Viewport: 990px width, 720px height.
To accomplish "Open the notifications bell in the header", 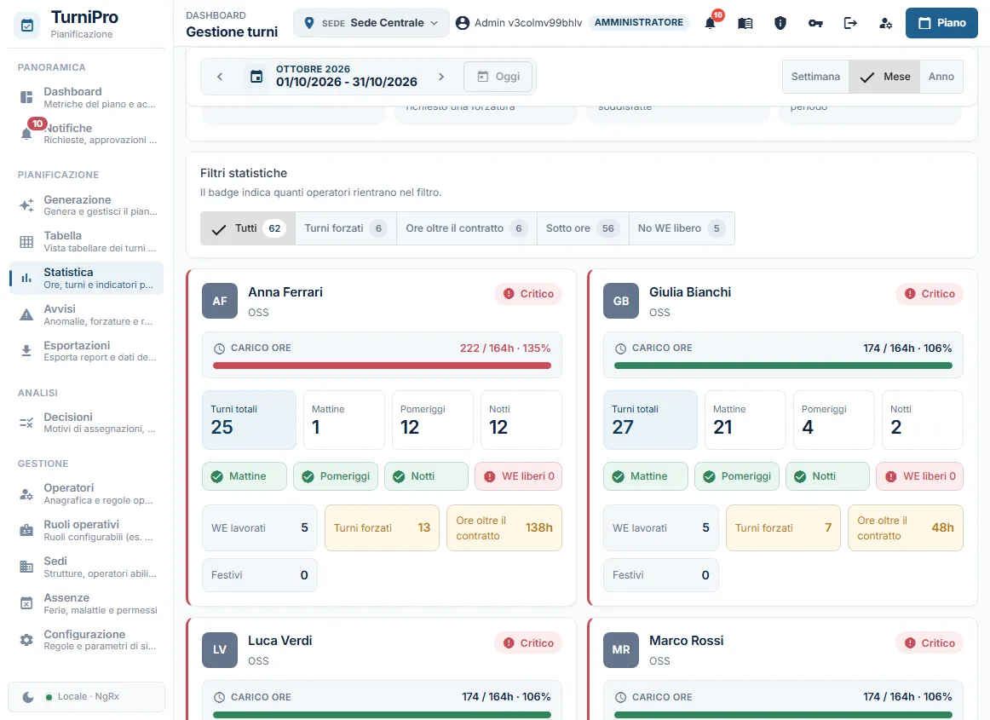I will pyautogui.click(x=711, y=23).
